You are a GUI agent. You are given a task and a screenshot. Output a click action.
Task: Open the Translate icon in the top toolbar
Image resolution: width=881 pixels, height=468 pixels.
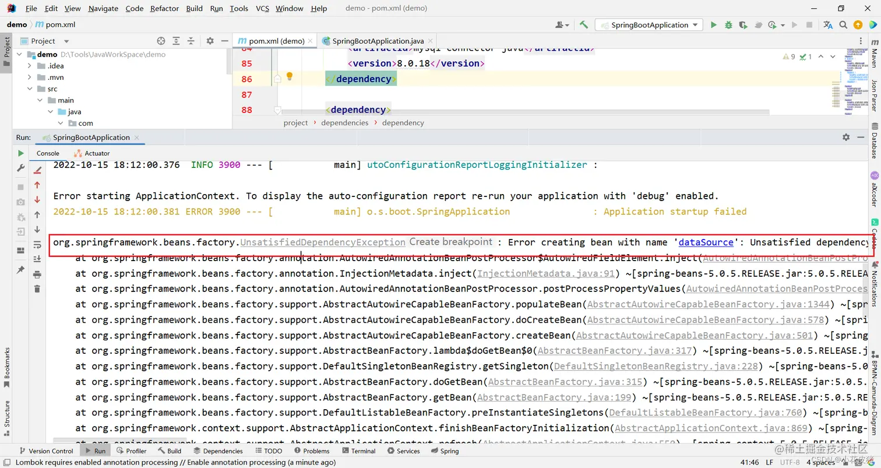click(x=827, y=24)
